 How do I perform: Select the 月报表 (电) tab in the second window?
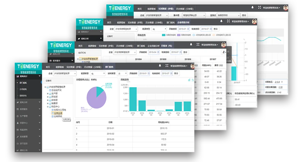tap(167, 46)
